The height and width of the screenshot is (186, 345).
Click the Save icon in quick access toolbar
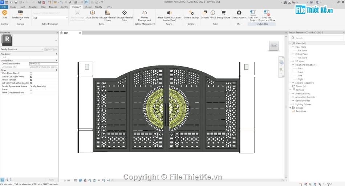click(x=16, y=2)
